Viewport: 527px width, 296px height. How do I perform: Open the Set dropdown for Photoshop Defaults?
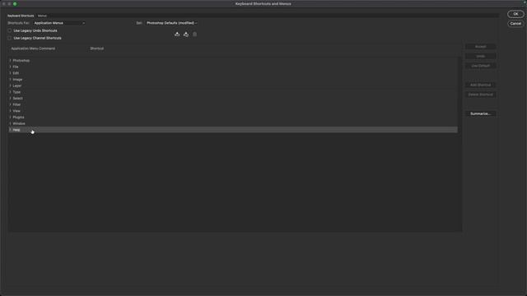(171, 23)
